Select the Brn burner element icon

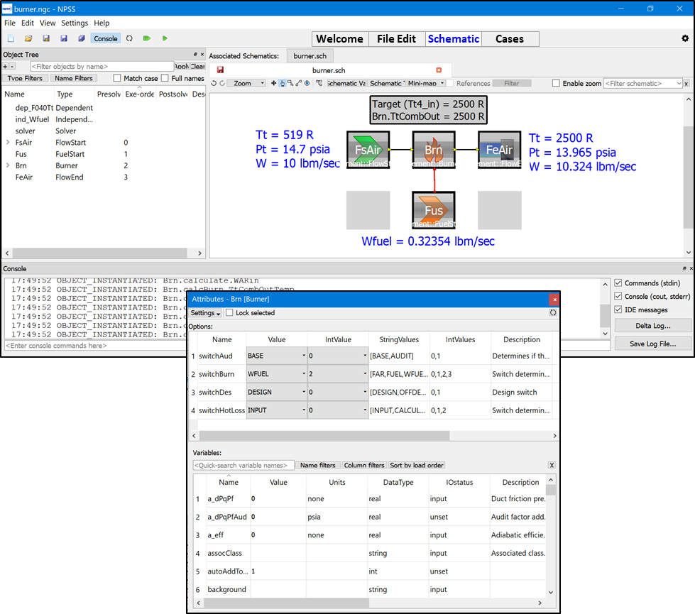coord(434,150)
